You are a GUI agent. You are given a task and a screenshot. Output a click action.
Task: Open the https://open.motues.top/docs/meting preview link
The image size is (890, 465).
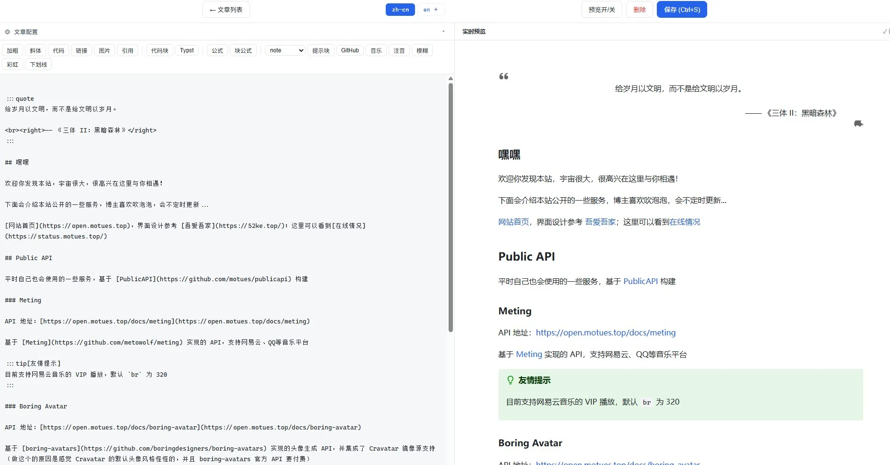click(x=605, y=333)
